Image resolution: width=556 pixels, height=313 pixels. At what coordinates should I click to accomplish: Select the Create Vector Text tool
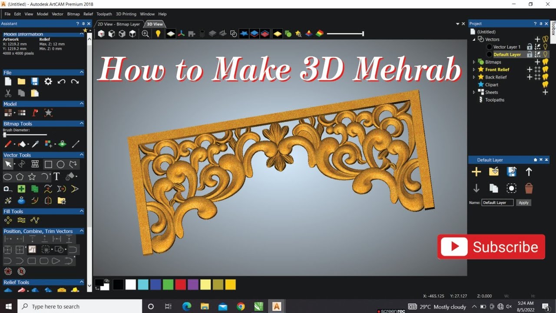[x=56, y=176]
